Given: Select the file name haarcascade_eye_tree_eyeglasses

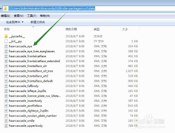Looking at the screenshot, I should [32, 51].
